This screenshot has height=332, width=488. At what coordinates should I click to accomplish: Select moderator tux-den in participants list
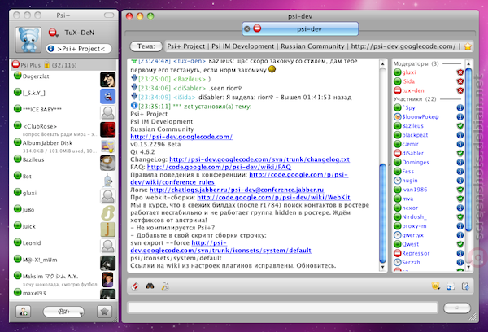[429, 90]
